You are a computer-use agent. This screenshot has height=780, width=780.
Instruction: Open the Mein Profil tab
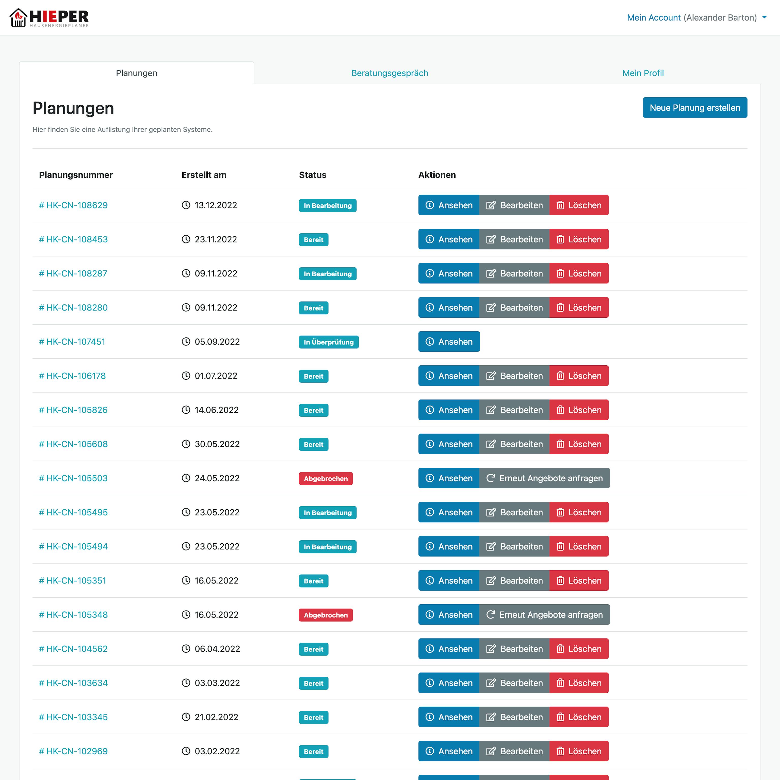(x=643, y=73)
